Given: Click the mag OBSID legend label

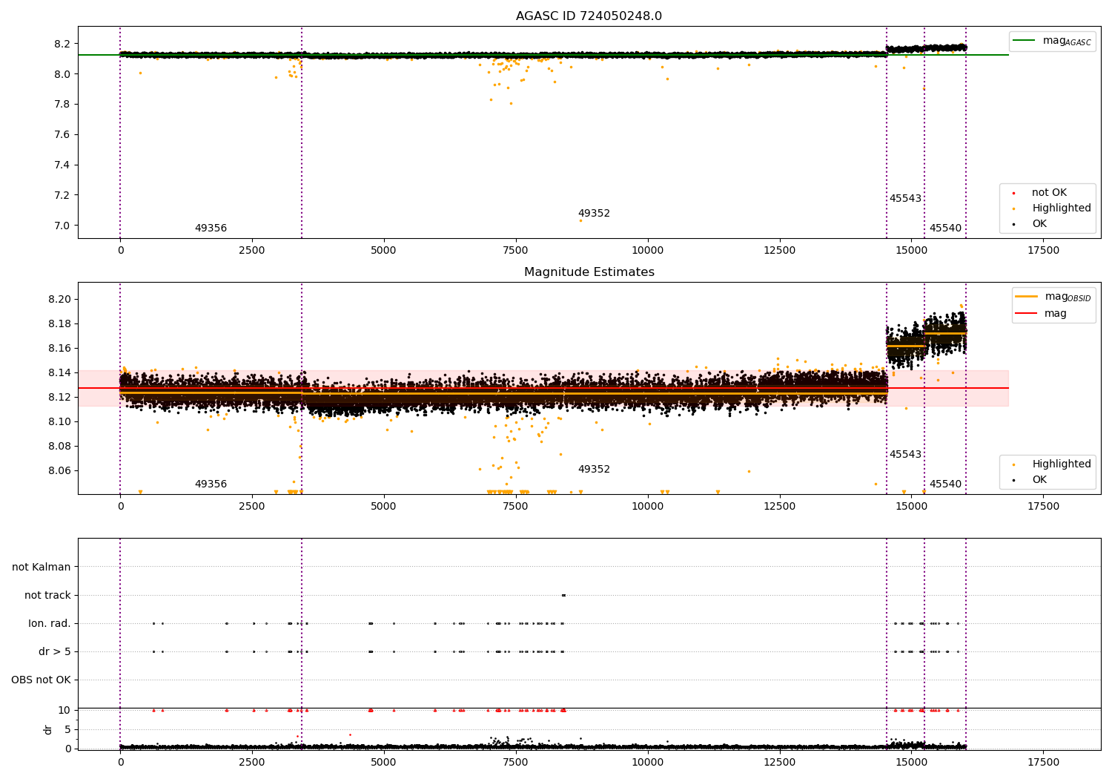Looking at the screenshot, I should [1068, 297].
